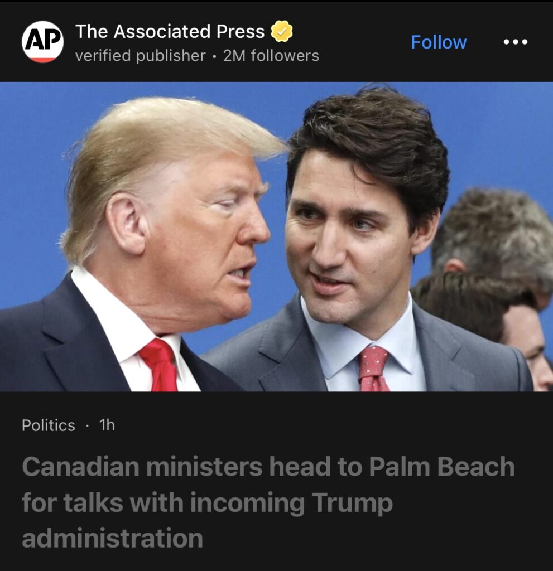Open the three-dot more options menu
Viewport: 553px width, 571px height.
click(x=515, y=42)
